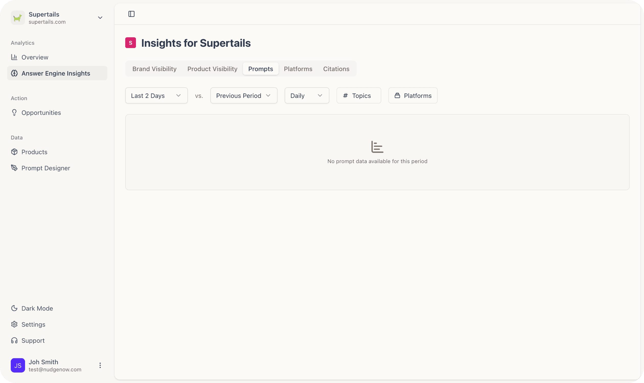Click the Opportunities lightbulb icon
This screenshot has width=644, height=383.
tap(14, 113)
